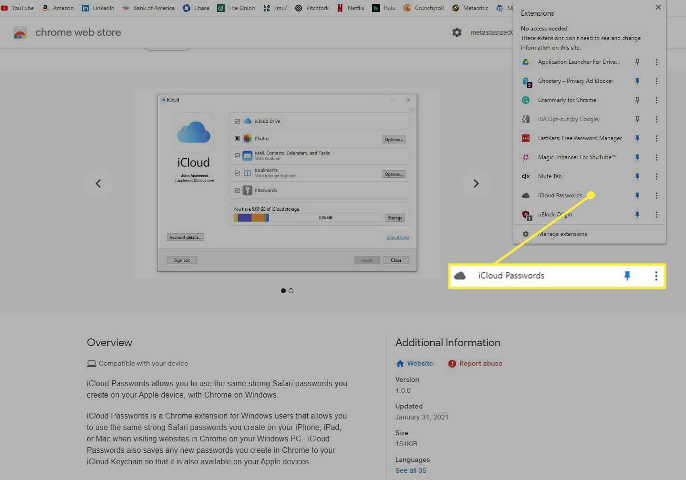686x480 pixels.
Task: Click the Ghostery ghost icon
Action: [526, 82]
